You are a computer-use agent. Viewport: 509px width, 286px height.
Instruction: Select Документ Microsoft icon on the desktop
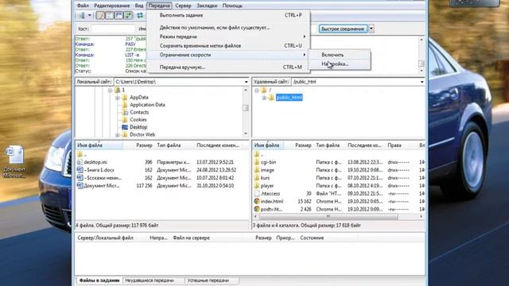click(14, 161)
